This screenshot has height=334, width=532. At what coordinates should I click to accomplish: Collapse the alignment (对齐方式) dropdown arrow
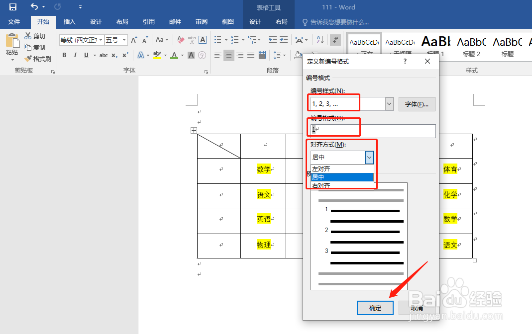coord(369,157)
